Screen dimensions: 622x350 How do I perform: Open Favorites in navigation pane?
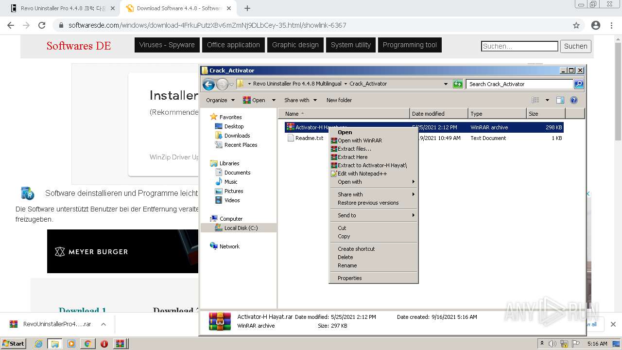230,117
